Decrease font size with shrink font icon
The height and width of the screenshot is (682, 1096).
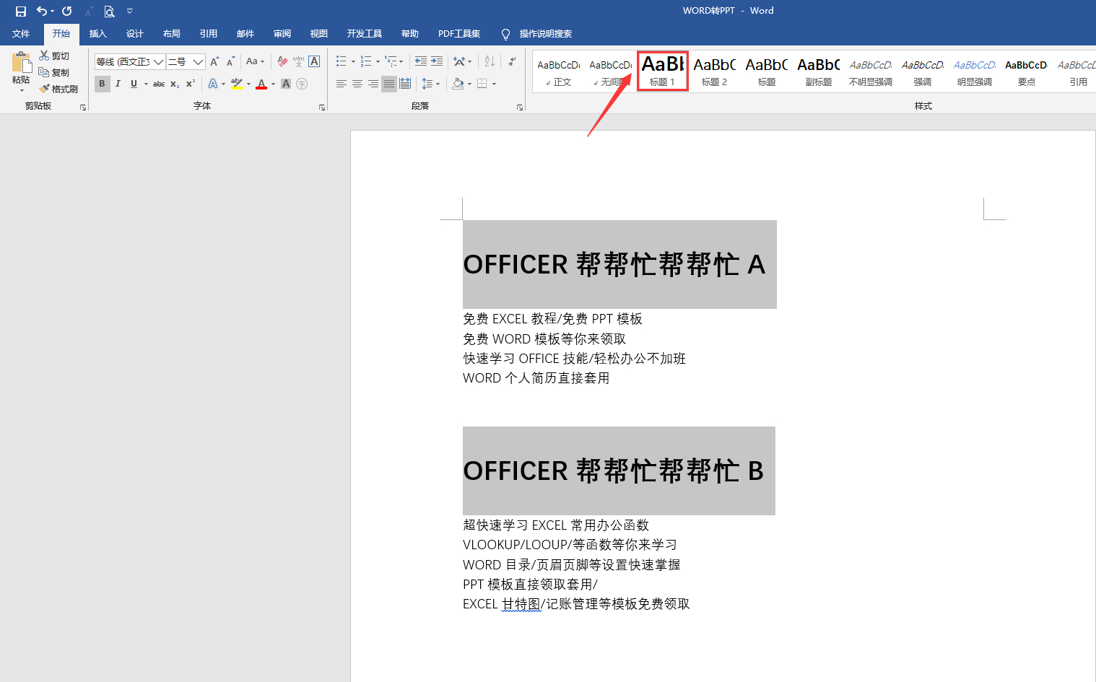coord(230,62)
